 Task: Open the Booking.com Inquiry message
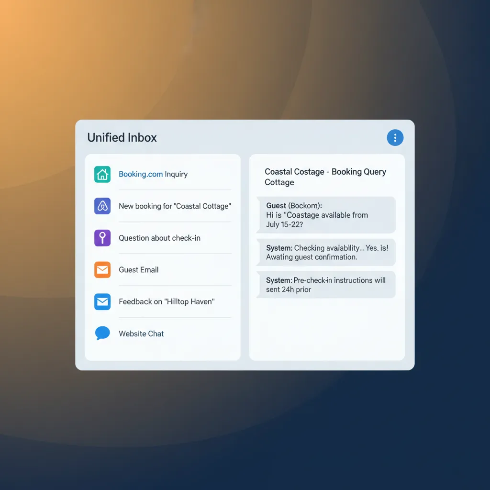tap(153, 174)
